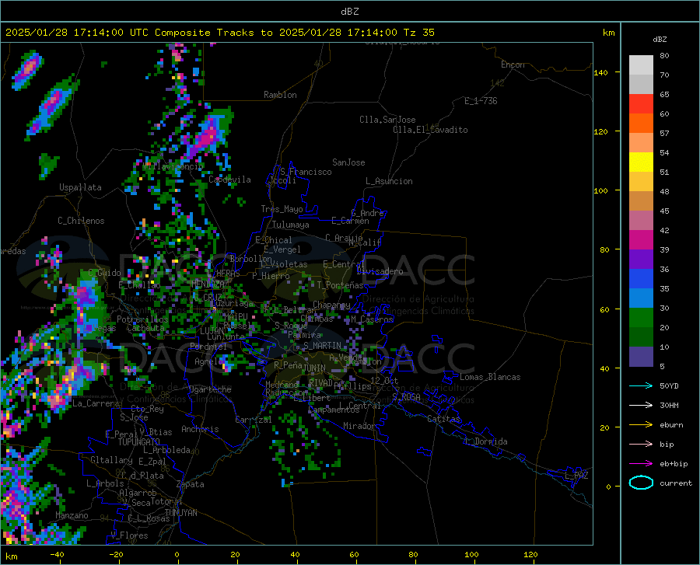Screen dimensions: 700x565
Task: Click the L_PAZ map label
Action: click(576, 476)
